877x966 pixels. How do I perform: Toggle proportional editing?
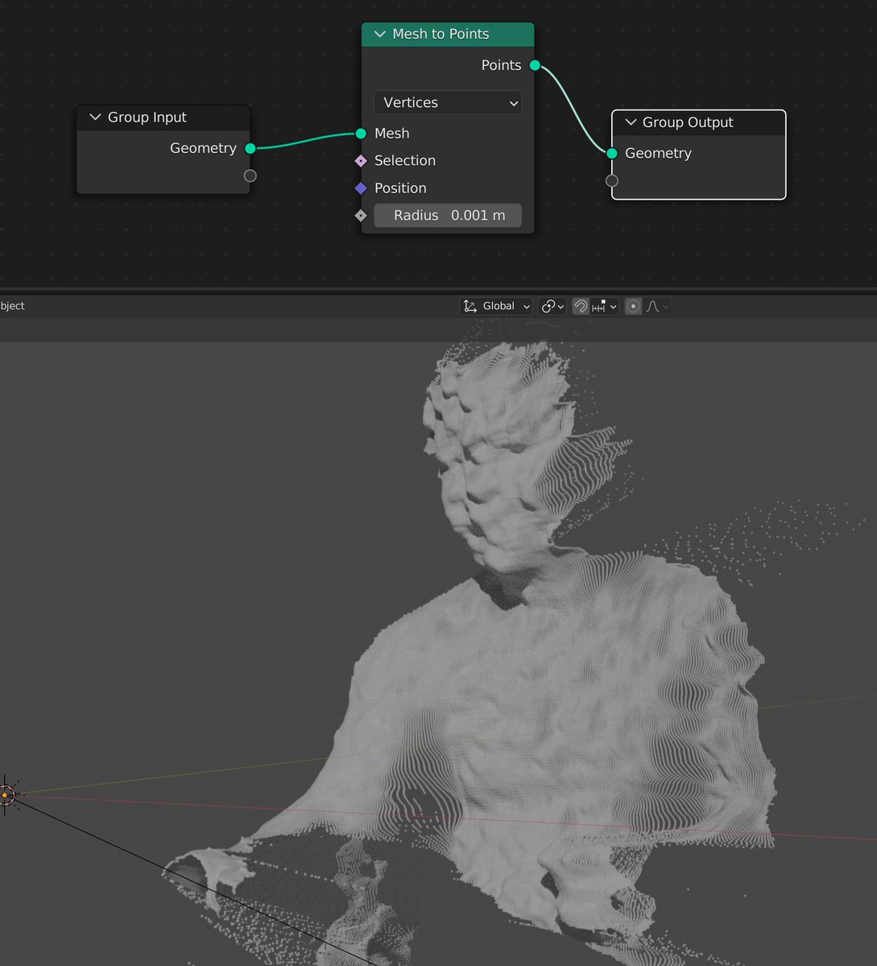pyautogui.click(x=633, y=306)
